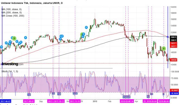Click the 56000 price axis label

(174, 19)
